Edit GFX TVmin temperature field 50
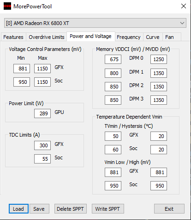Image resolution: width=191 pixels, height=220 pixels. click(113, 136)
